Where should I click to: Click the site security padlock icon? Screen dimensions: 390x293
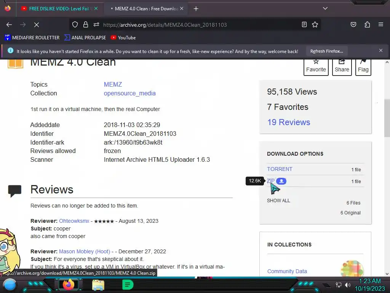tap(86, 25)
